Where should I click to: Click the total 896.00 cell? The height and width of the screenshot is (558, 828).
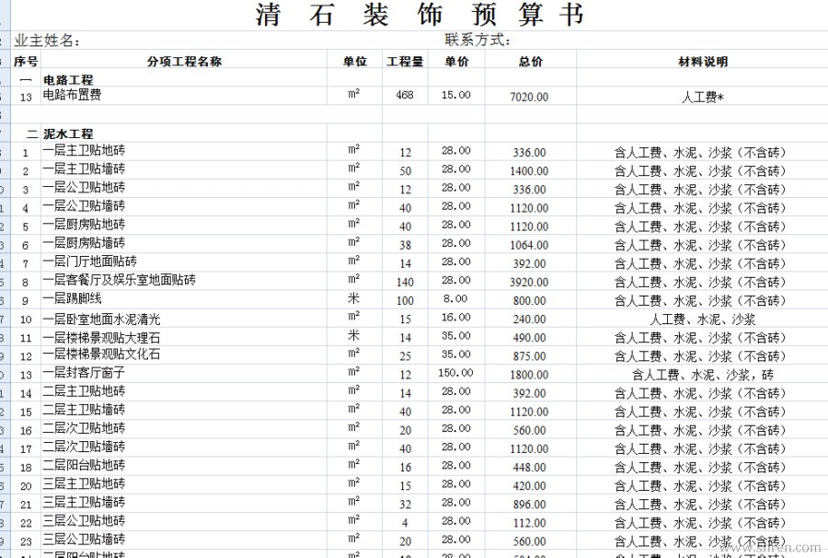tap(530, 504)
